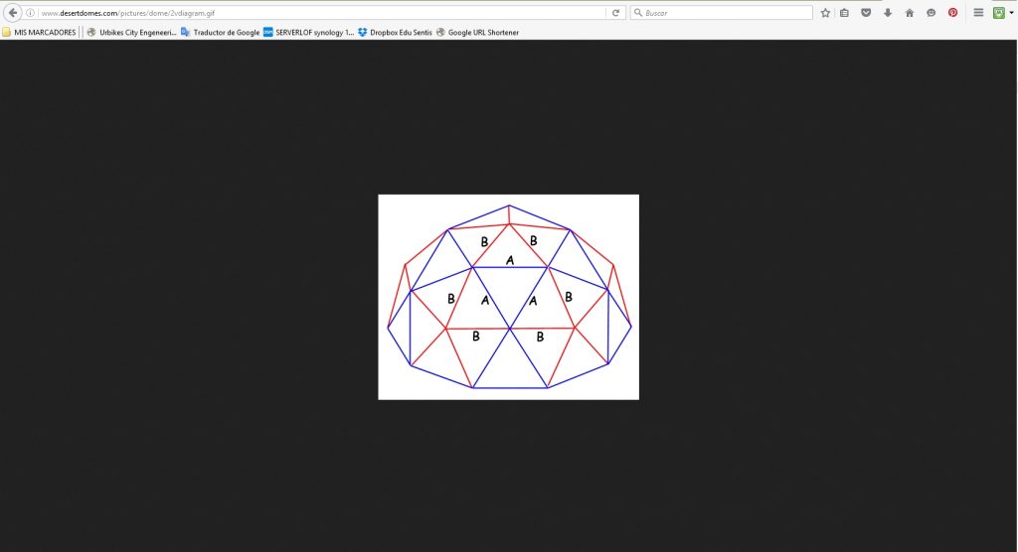This screenshot has width=1018, height=552.
Task: Open the chat smiley icon
Action: coord(931,13)
